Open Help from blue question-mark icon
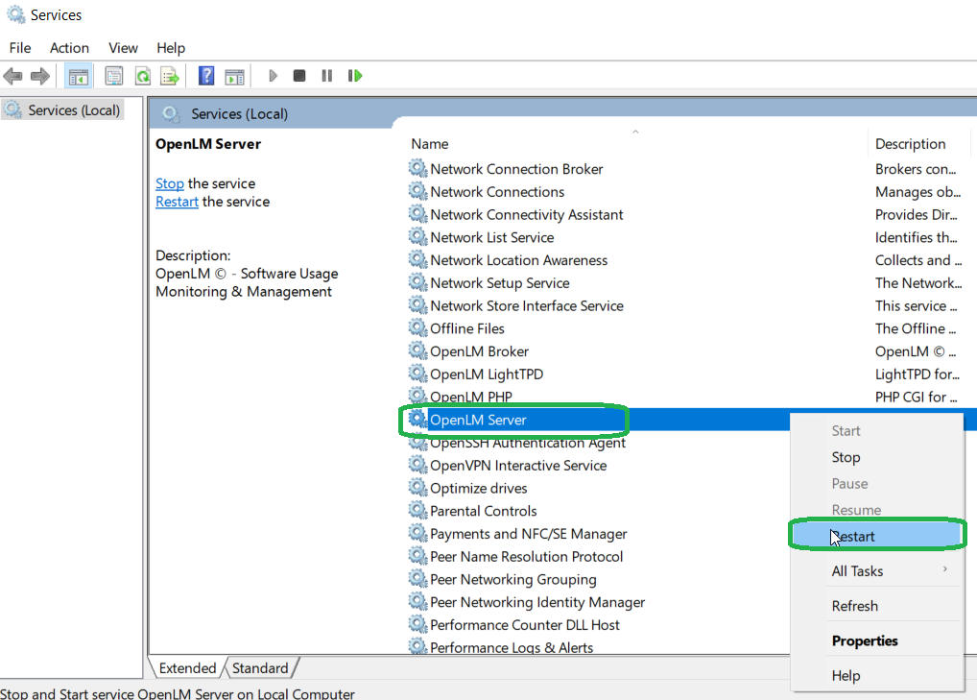Viewport: 977px width, 700px height. click(x=205, y=76)
